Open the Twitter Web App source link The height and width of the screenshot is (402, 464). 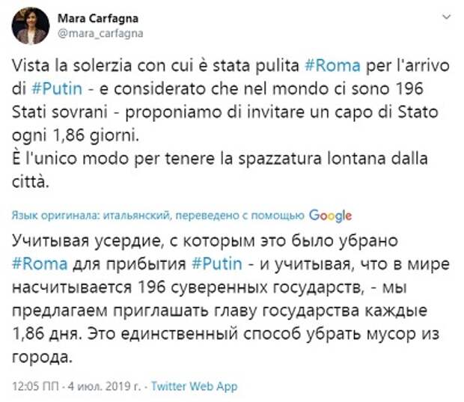tap(195, 386)
